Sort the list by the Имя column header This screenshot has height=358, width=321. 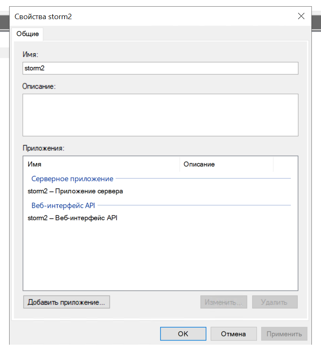[101, 164]
